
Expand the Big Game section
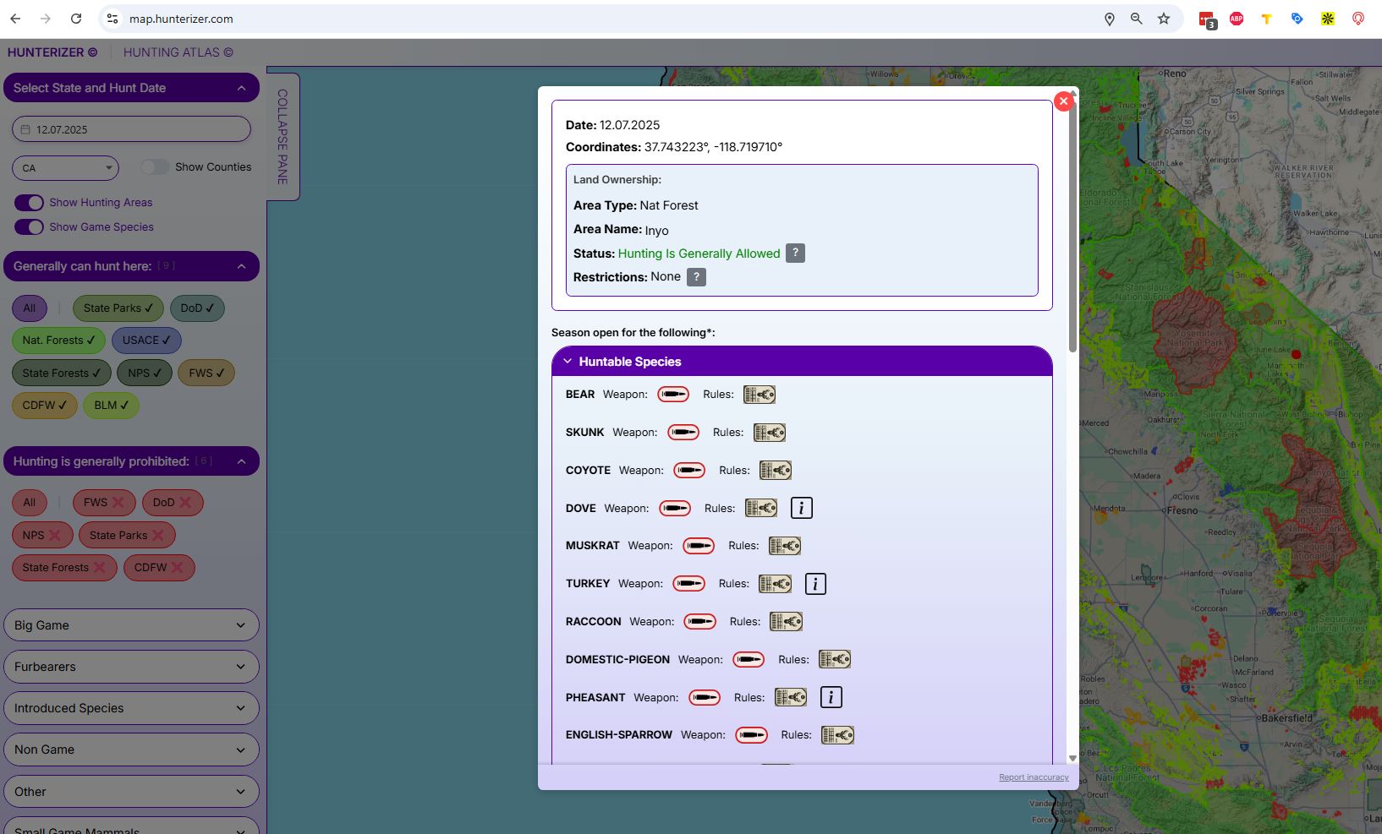[x=131, y=625]
